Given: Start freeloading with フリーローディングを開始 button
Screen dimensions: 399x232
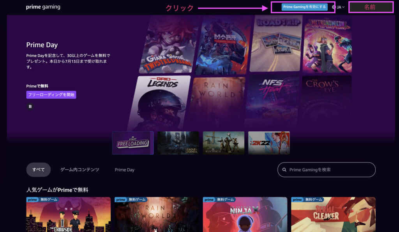Looking at the screenshot, I should click(51, 95).
